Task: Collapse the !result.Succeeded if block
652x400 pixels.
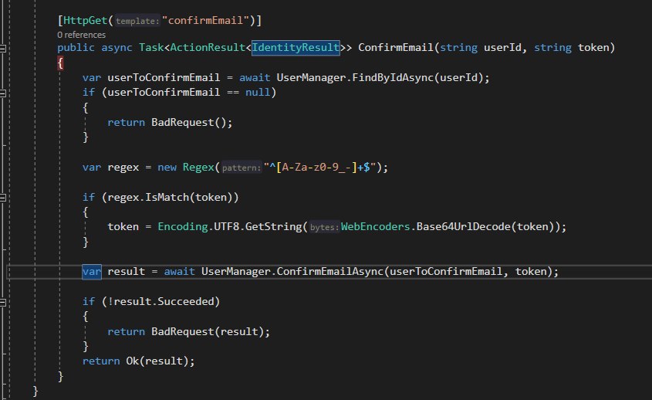Action: (3, 302)
